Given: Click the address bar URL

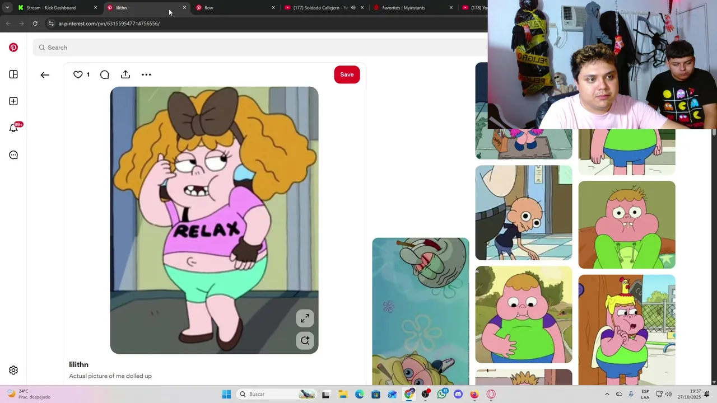Looking at the screenshot, I should click(109, 24).
